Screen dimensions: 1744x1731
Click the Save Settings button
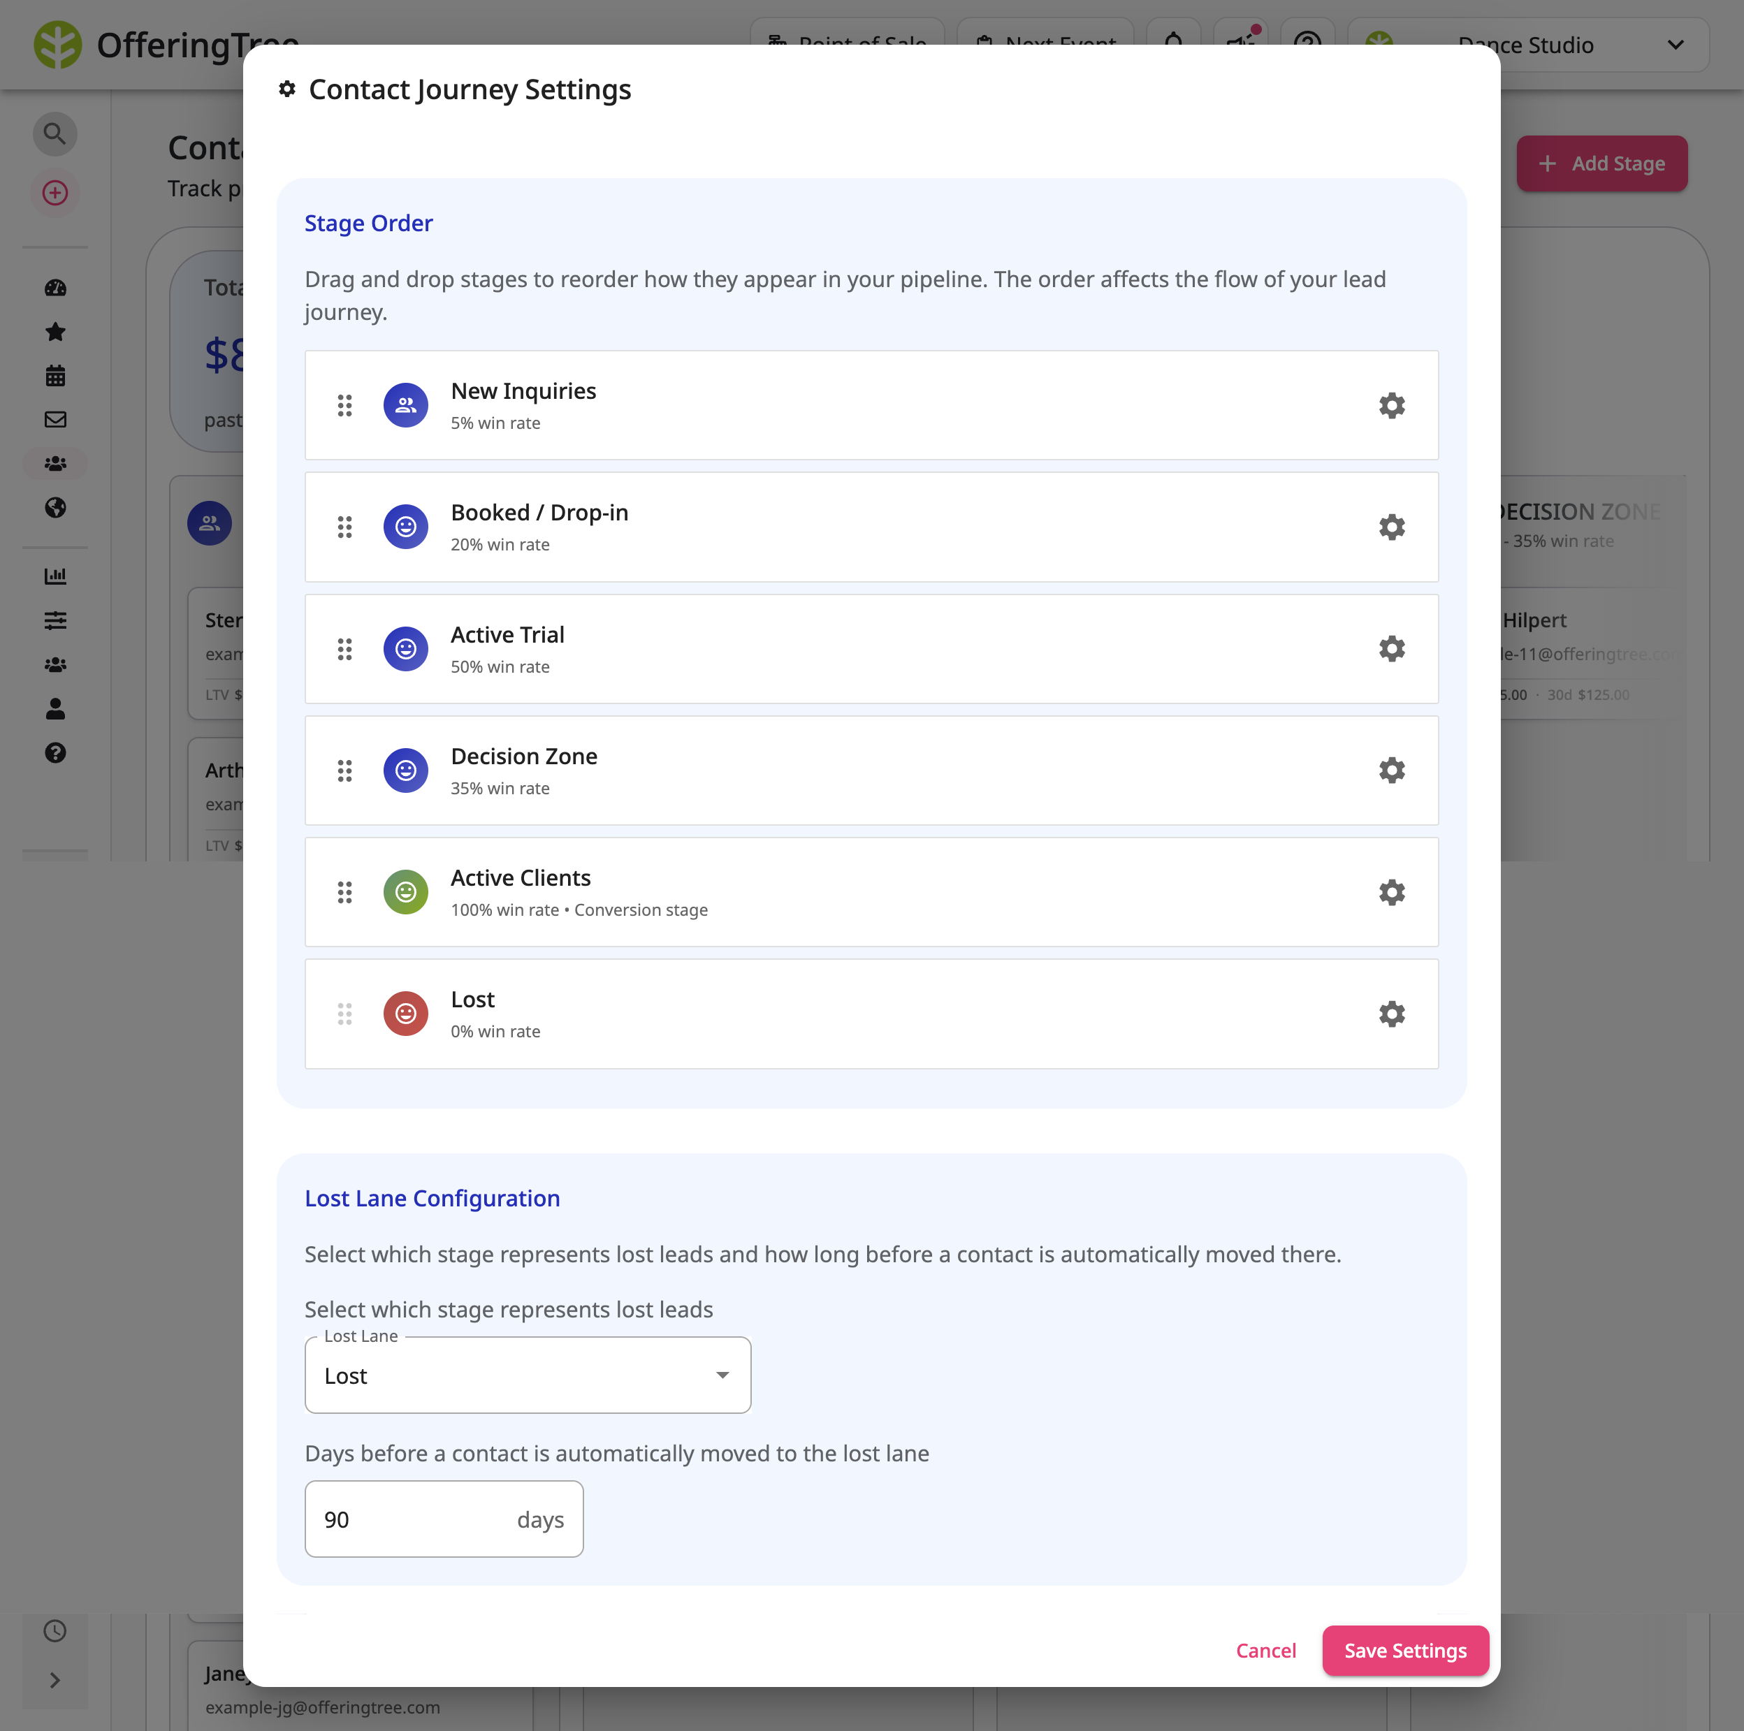(x=1404, y=1650)
